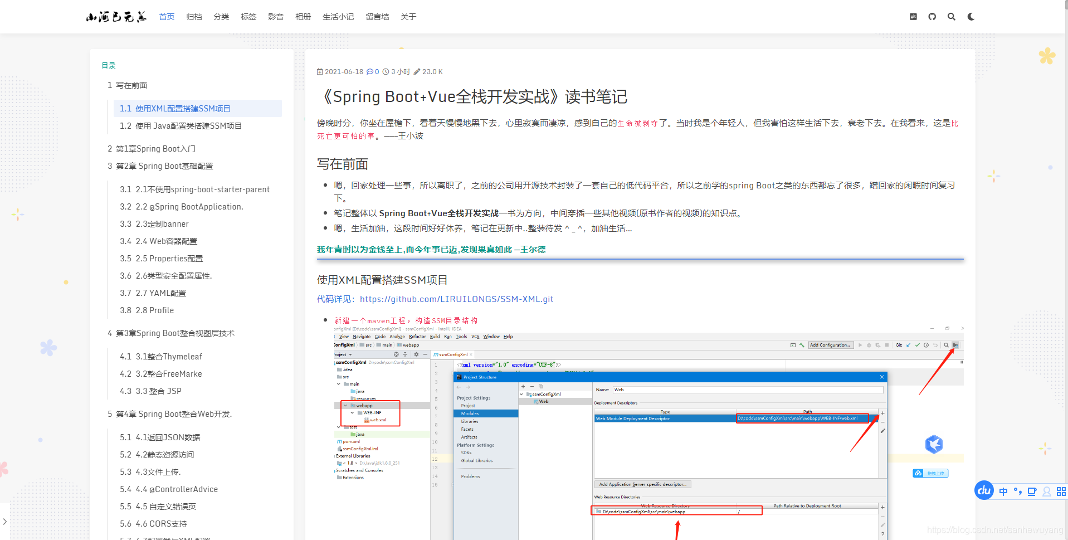Click the site logo in the header

pos(116,17)
